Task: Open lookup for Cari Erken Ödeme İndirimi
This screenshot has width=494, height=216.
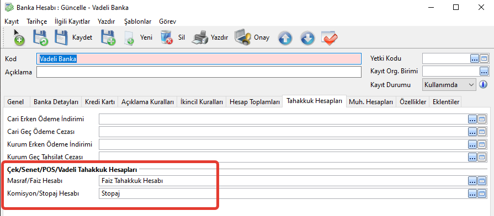Action: coord(472,119)
